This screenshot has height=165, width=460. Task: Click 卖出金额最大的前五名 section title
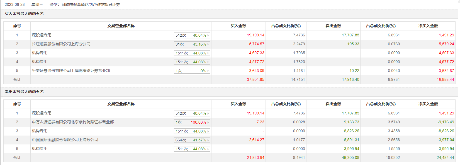pyautogui.click(x=24, y=92)
